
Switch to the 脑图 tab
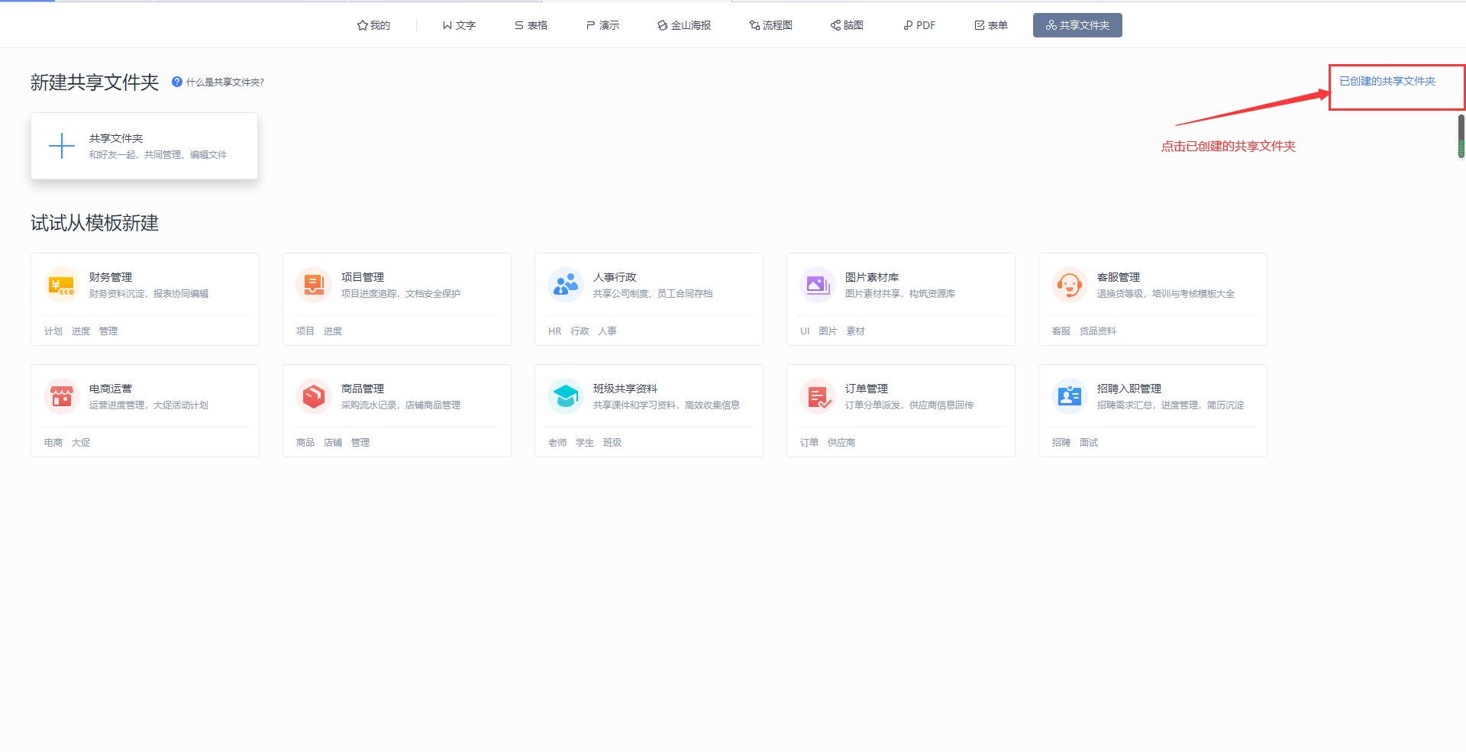pos(847,25)
